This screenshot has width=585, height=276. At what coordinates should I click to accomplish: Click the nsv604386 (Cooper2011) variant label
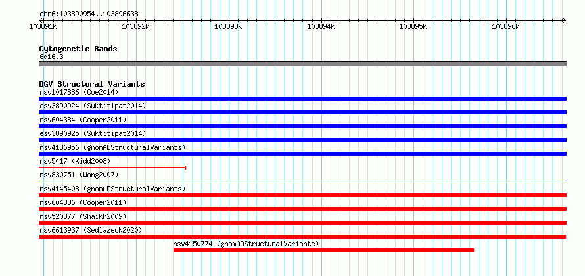pyautogui.click(x=83, y=202)
